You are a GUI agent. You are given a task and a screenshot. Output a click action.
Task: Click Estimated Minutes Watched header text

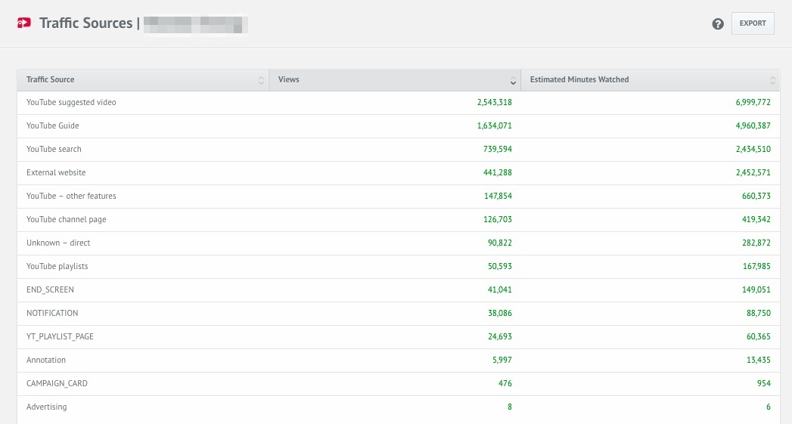point(579,79)
